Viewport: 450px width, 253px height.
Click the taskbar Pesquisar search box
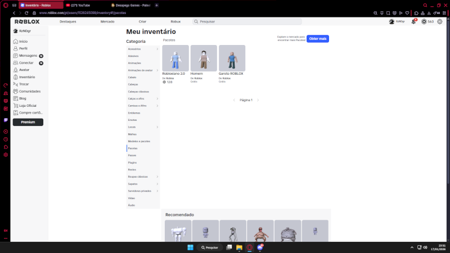point(210,247)
